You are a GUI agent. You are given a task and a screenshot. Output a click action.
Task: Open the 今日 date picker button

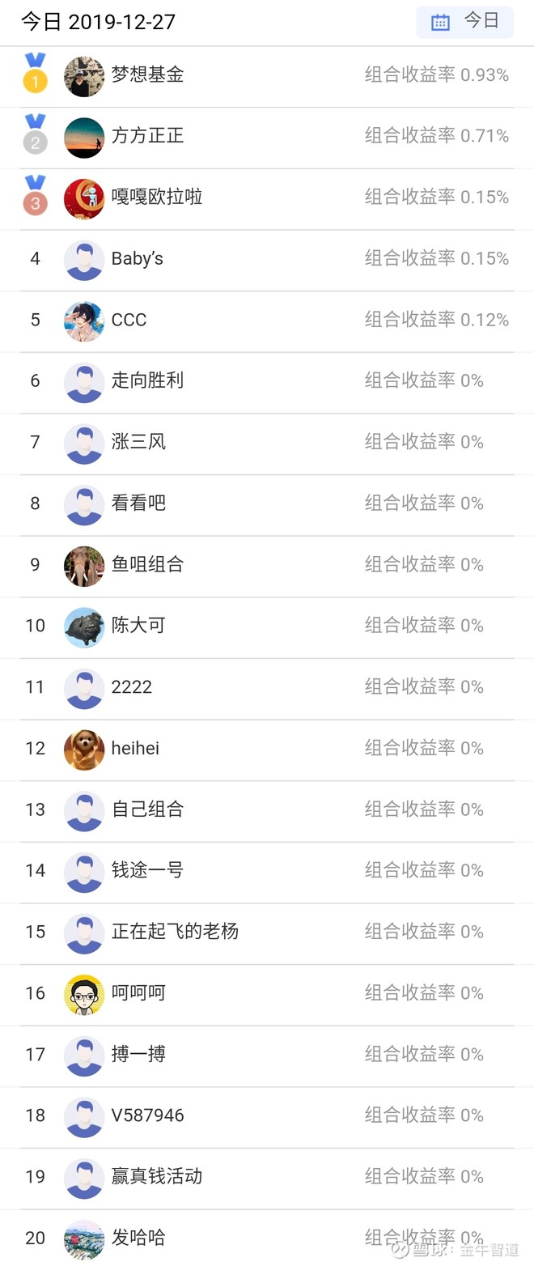pyautogui.click(x=464, y=22)
